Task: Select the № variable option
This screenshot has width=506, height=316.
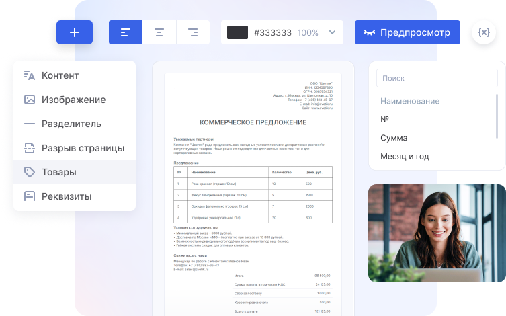Action: tap(385, 119)
